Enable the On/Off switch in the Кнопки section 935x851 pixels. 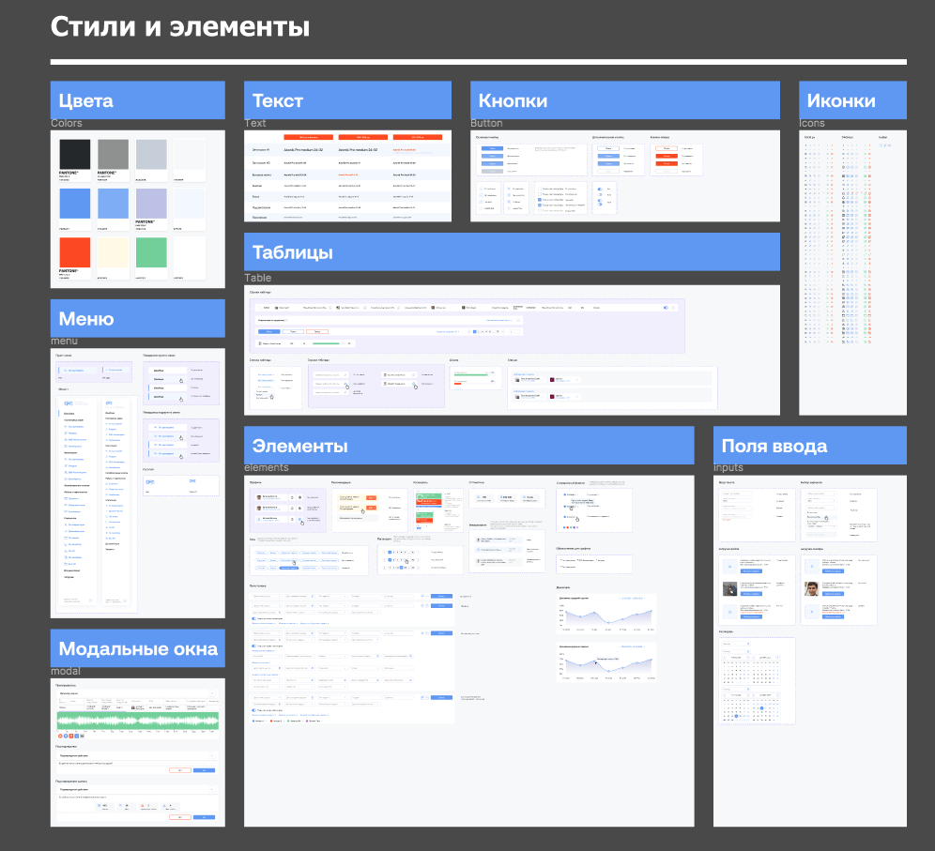click(602, 190)
